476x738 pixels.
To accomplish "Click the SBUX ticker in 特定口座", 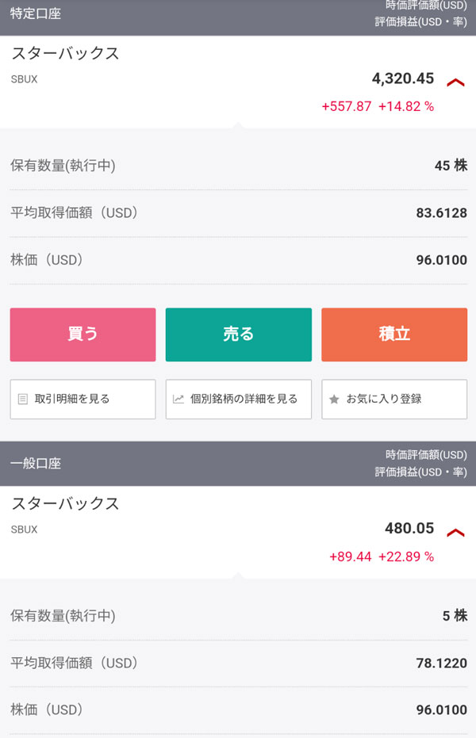I will pyautogui.click(x=24, y=79).
